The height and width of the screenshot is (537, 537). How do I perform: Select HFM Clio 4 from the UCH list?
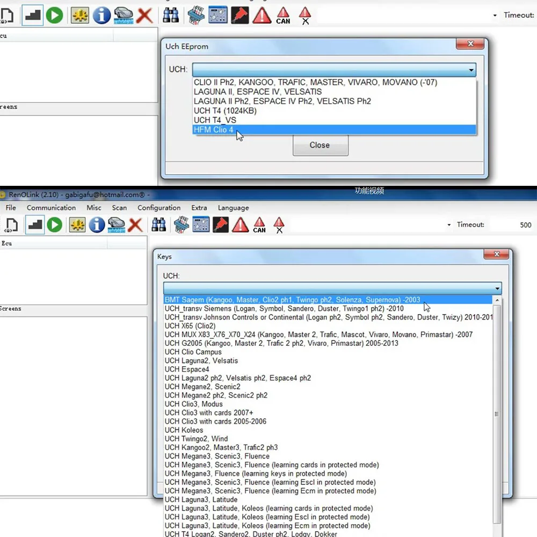pyautogui.click(x=214, y=129)
